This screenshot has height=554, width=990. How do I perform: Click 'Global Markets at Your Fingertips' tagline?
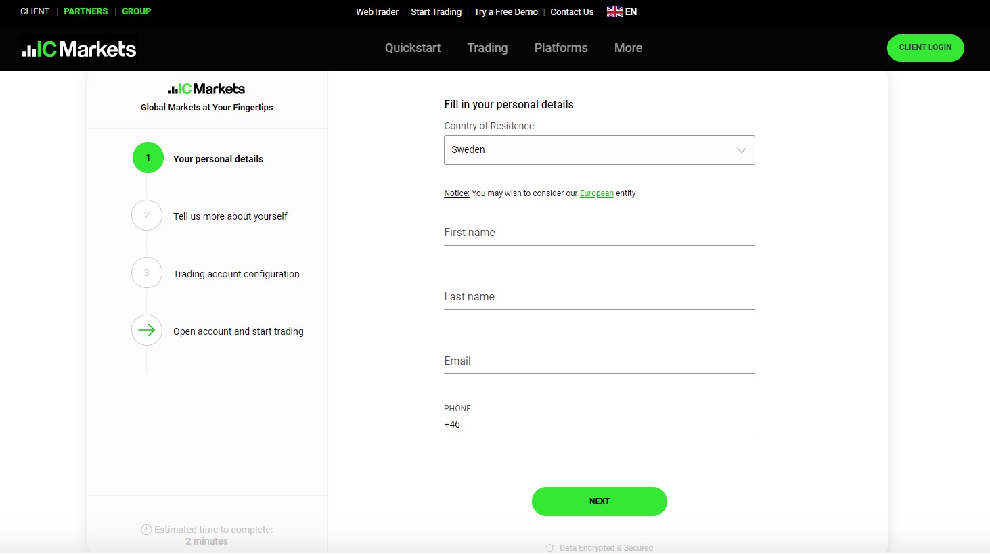[206, 108]
